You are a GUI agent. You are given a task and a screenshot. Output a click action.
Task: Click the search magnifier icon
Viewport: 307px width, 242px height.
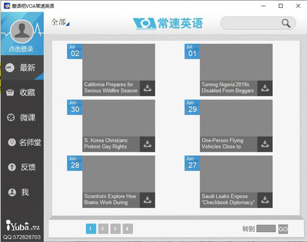tap(286, 23)
